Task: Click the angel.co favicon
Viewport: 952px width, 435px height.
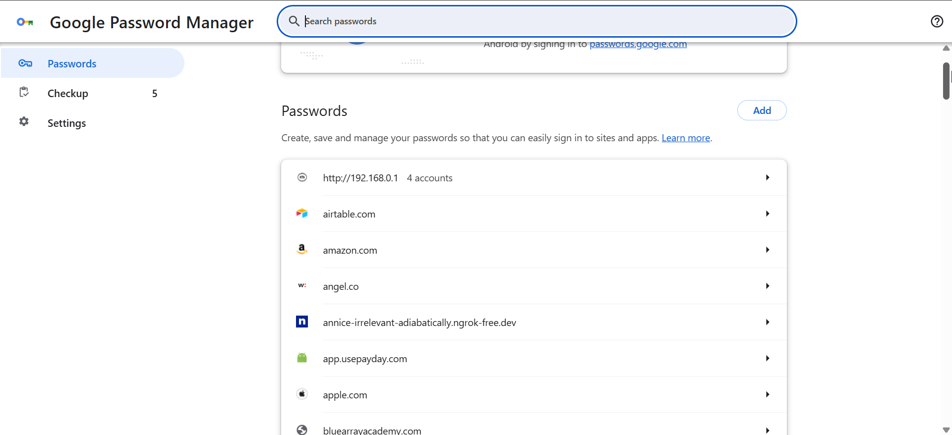Action: (x=302, y=286)
